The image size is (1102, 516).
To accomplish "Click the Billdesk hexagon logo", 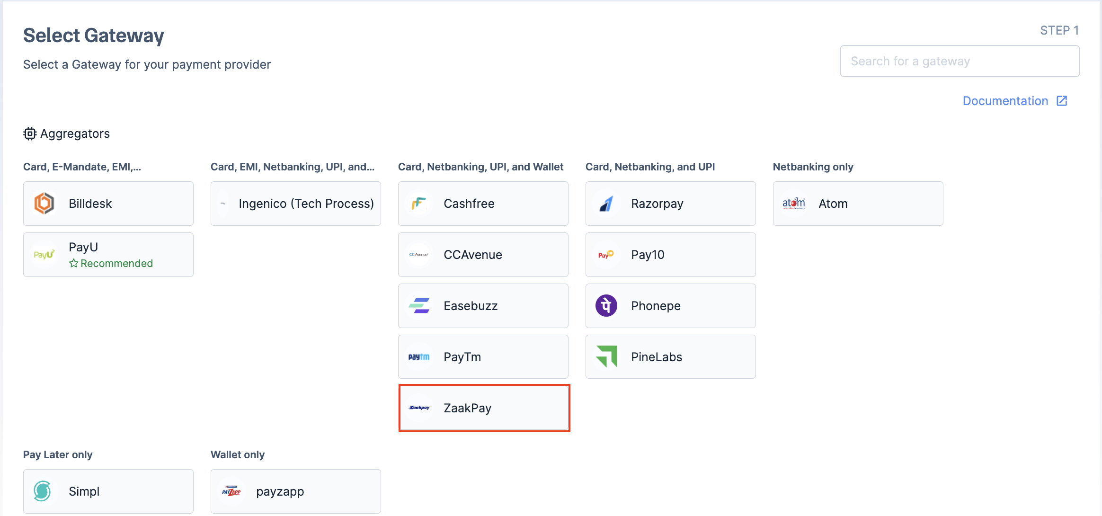I will click(x=44, y=204).
